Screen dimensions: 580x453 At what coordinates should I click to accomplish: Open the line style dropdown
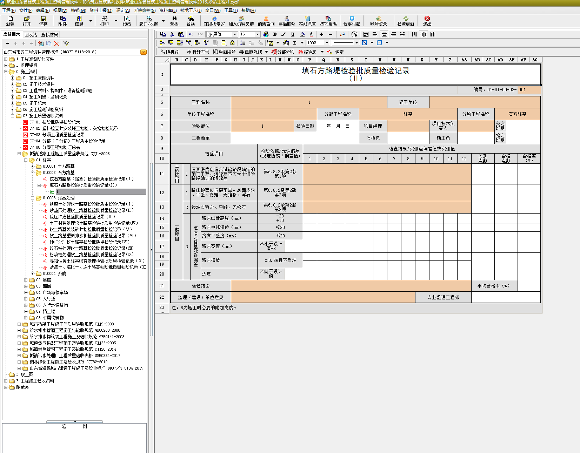pos(356,43)
